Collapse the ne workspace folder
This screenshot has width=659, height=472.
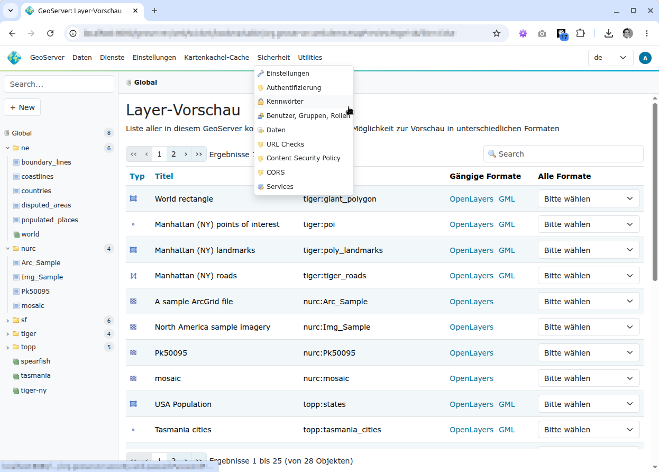[7, 148]
